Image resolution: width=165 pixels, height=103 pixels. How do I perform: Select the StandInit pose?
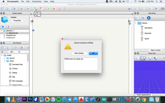click(146, 33)
